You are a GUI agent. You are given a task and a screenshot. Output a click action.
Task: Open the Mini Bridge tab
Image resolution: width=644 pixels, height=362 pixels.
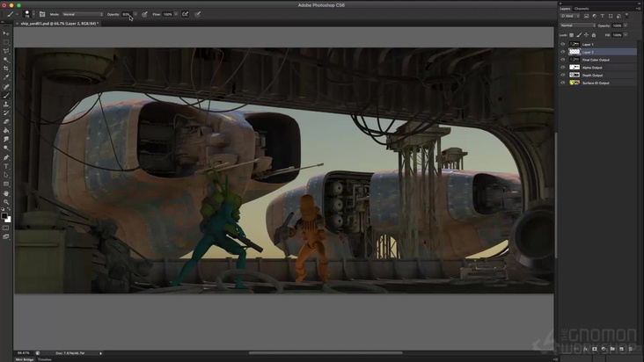point(25,359)
